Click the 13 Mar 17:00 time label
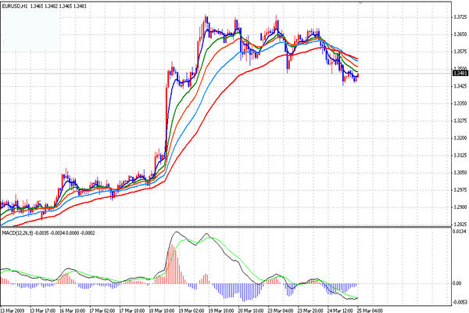This screenshot has width=469, height=313. [x=43, y=311]
